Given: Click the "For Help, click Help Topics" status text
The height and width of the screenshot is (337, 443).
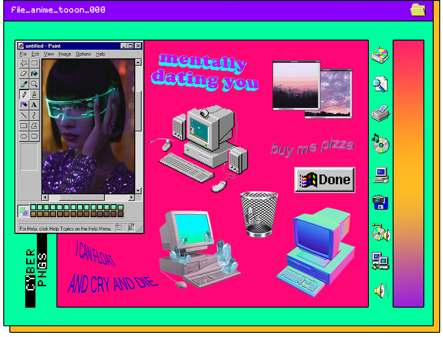Looking at the screenshot, I should [x=65, y=228].
